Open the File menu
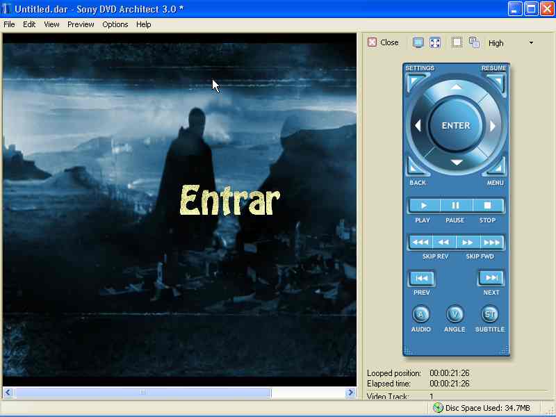This screenshot has width=556, height=417. coord(9,24)
